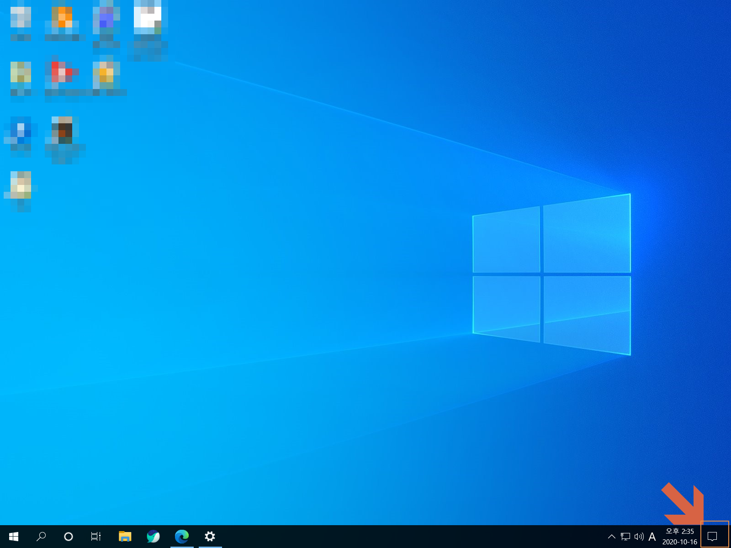Screen dimensions: 731x548
Task: Open the taskbar search magnifier
Action: pyautogui.click(x=41, y=537)
